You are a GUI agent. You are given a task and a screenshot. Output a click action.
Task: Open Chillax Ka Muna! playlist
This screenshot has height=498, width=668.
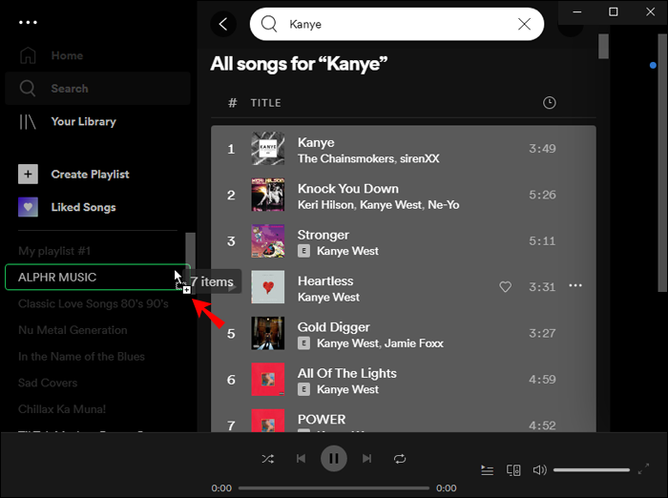[x=62, y=409]
